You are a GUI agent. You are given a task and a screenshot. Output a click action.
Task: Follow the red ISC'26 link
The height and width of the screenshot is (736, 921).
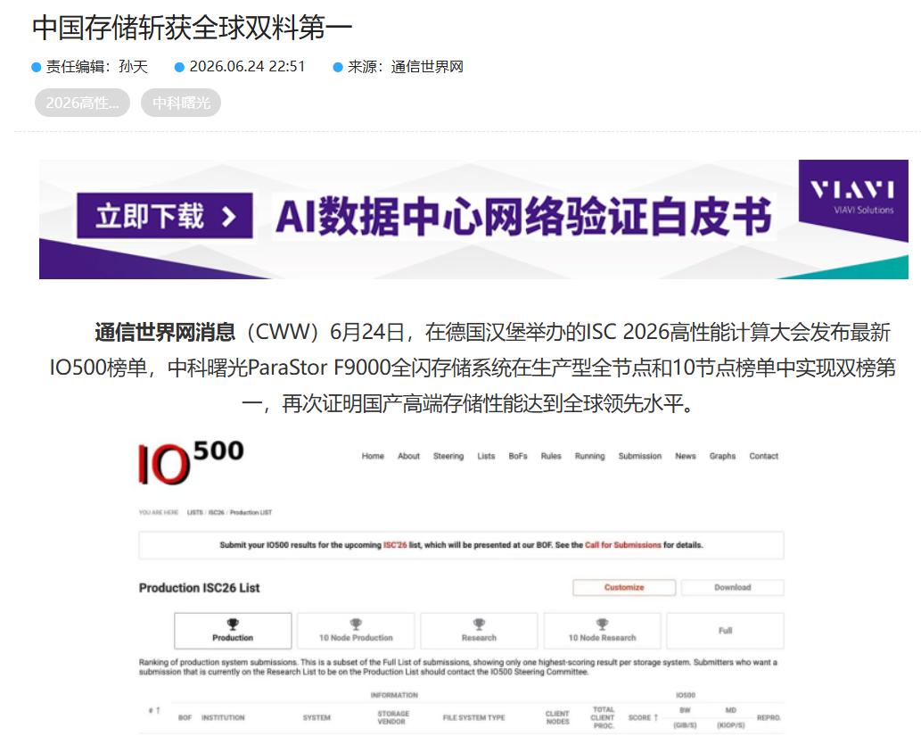tap(395, 545)
